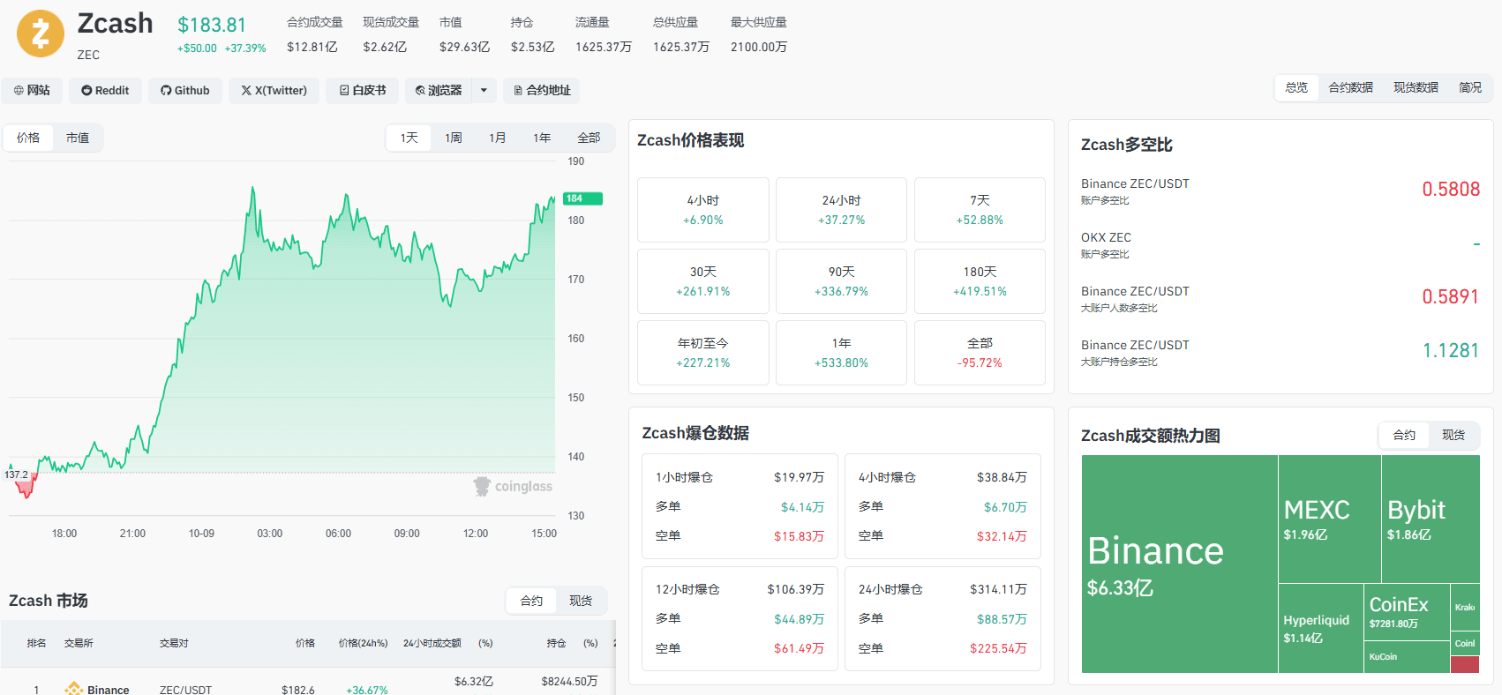The image size is (1502, 695).
Task: Click the 24小时 price performance card
Action: click(x=841, y=210)
